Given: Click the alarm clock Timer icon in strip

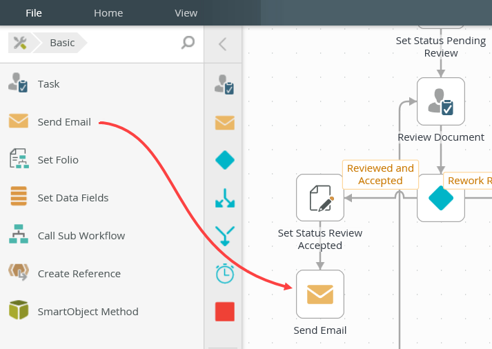Looking at the screenshot, I should pyautogui.click(x=225, y=273).
